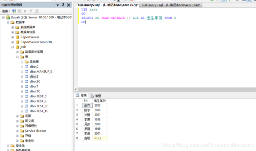Select the dbo.TEST_SC tree label

(x=39, y=106)
